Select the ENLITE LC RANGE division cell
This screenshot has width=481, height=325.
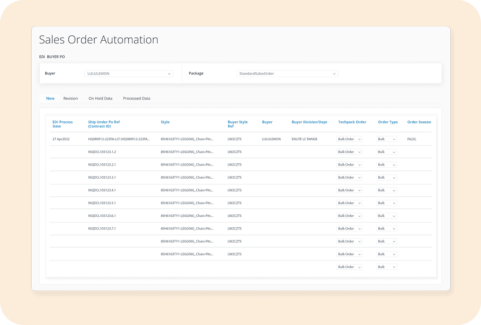(x=304, y=139)
